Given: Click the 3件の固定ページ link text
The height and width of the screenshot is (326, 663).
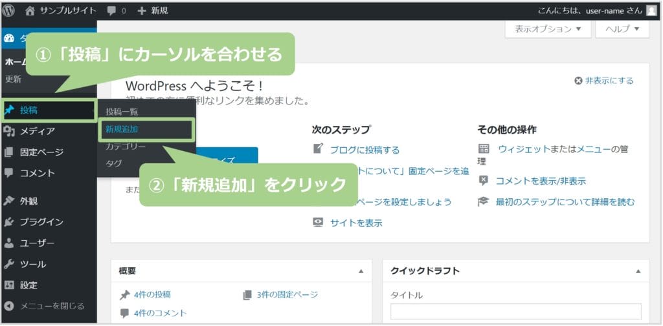Looking at the screenshot, I should [287, 294].
